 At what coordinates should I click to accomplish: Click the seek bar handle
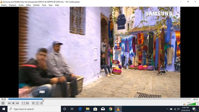[x=44, y=99]
